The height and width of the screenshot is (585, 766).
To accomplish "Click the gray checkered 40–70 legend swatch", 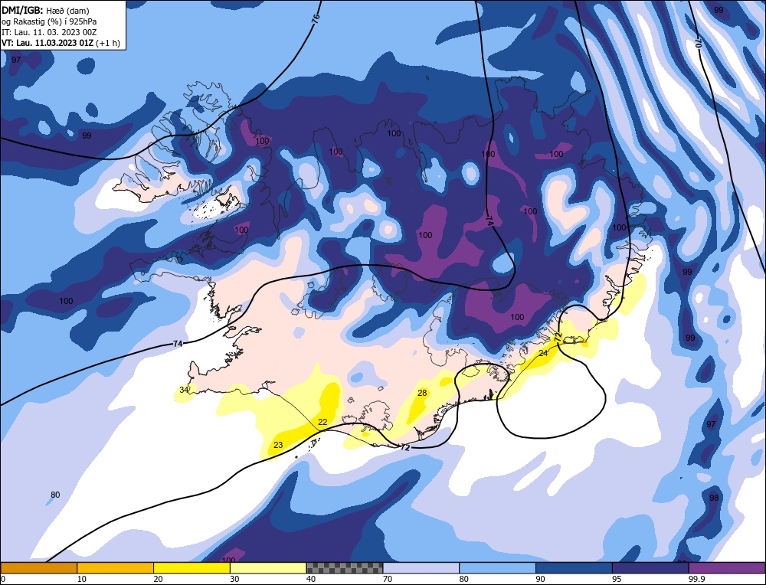I will coord(345,567).
